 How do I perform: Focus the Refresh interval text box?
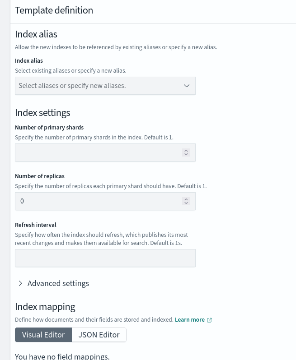click(105, 258)
